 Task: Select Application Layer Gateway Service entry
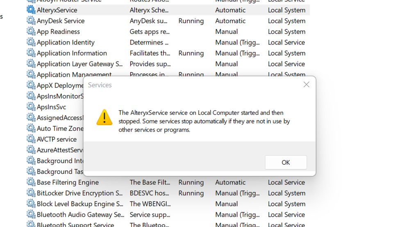click(x=80, y=64)
